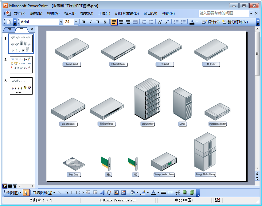Toggle bold formatting
262x206 pixels.
84,22
